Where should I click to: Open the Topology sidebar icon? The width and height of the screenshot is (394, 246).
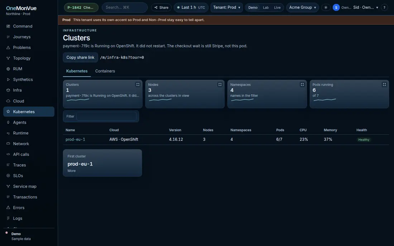pyautogui.click(x=8, y=58)
